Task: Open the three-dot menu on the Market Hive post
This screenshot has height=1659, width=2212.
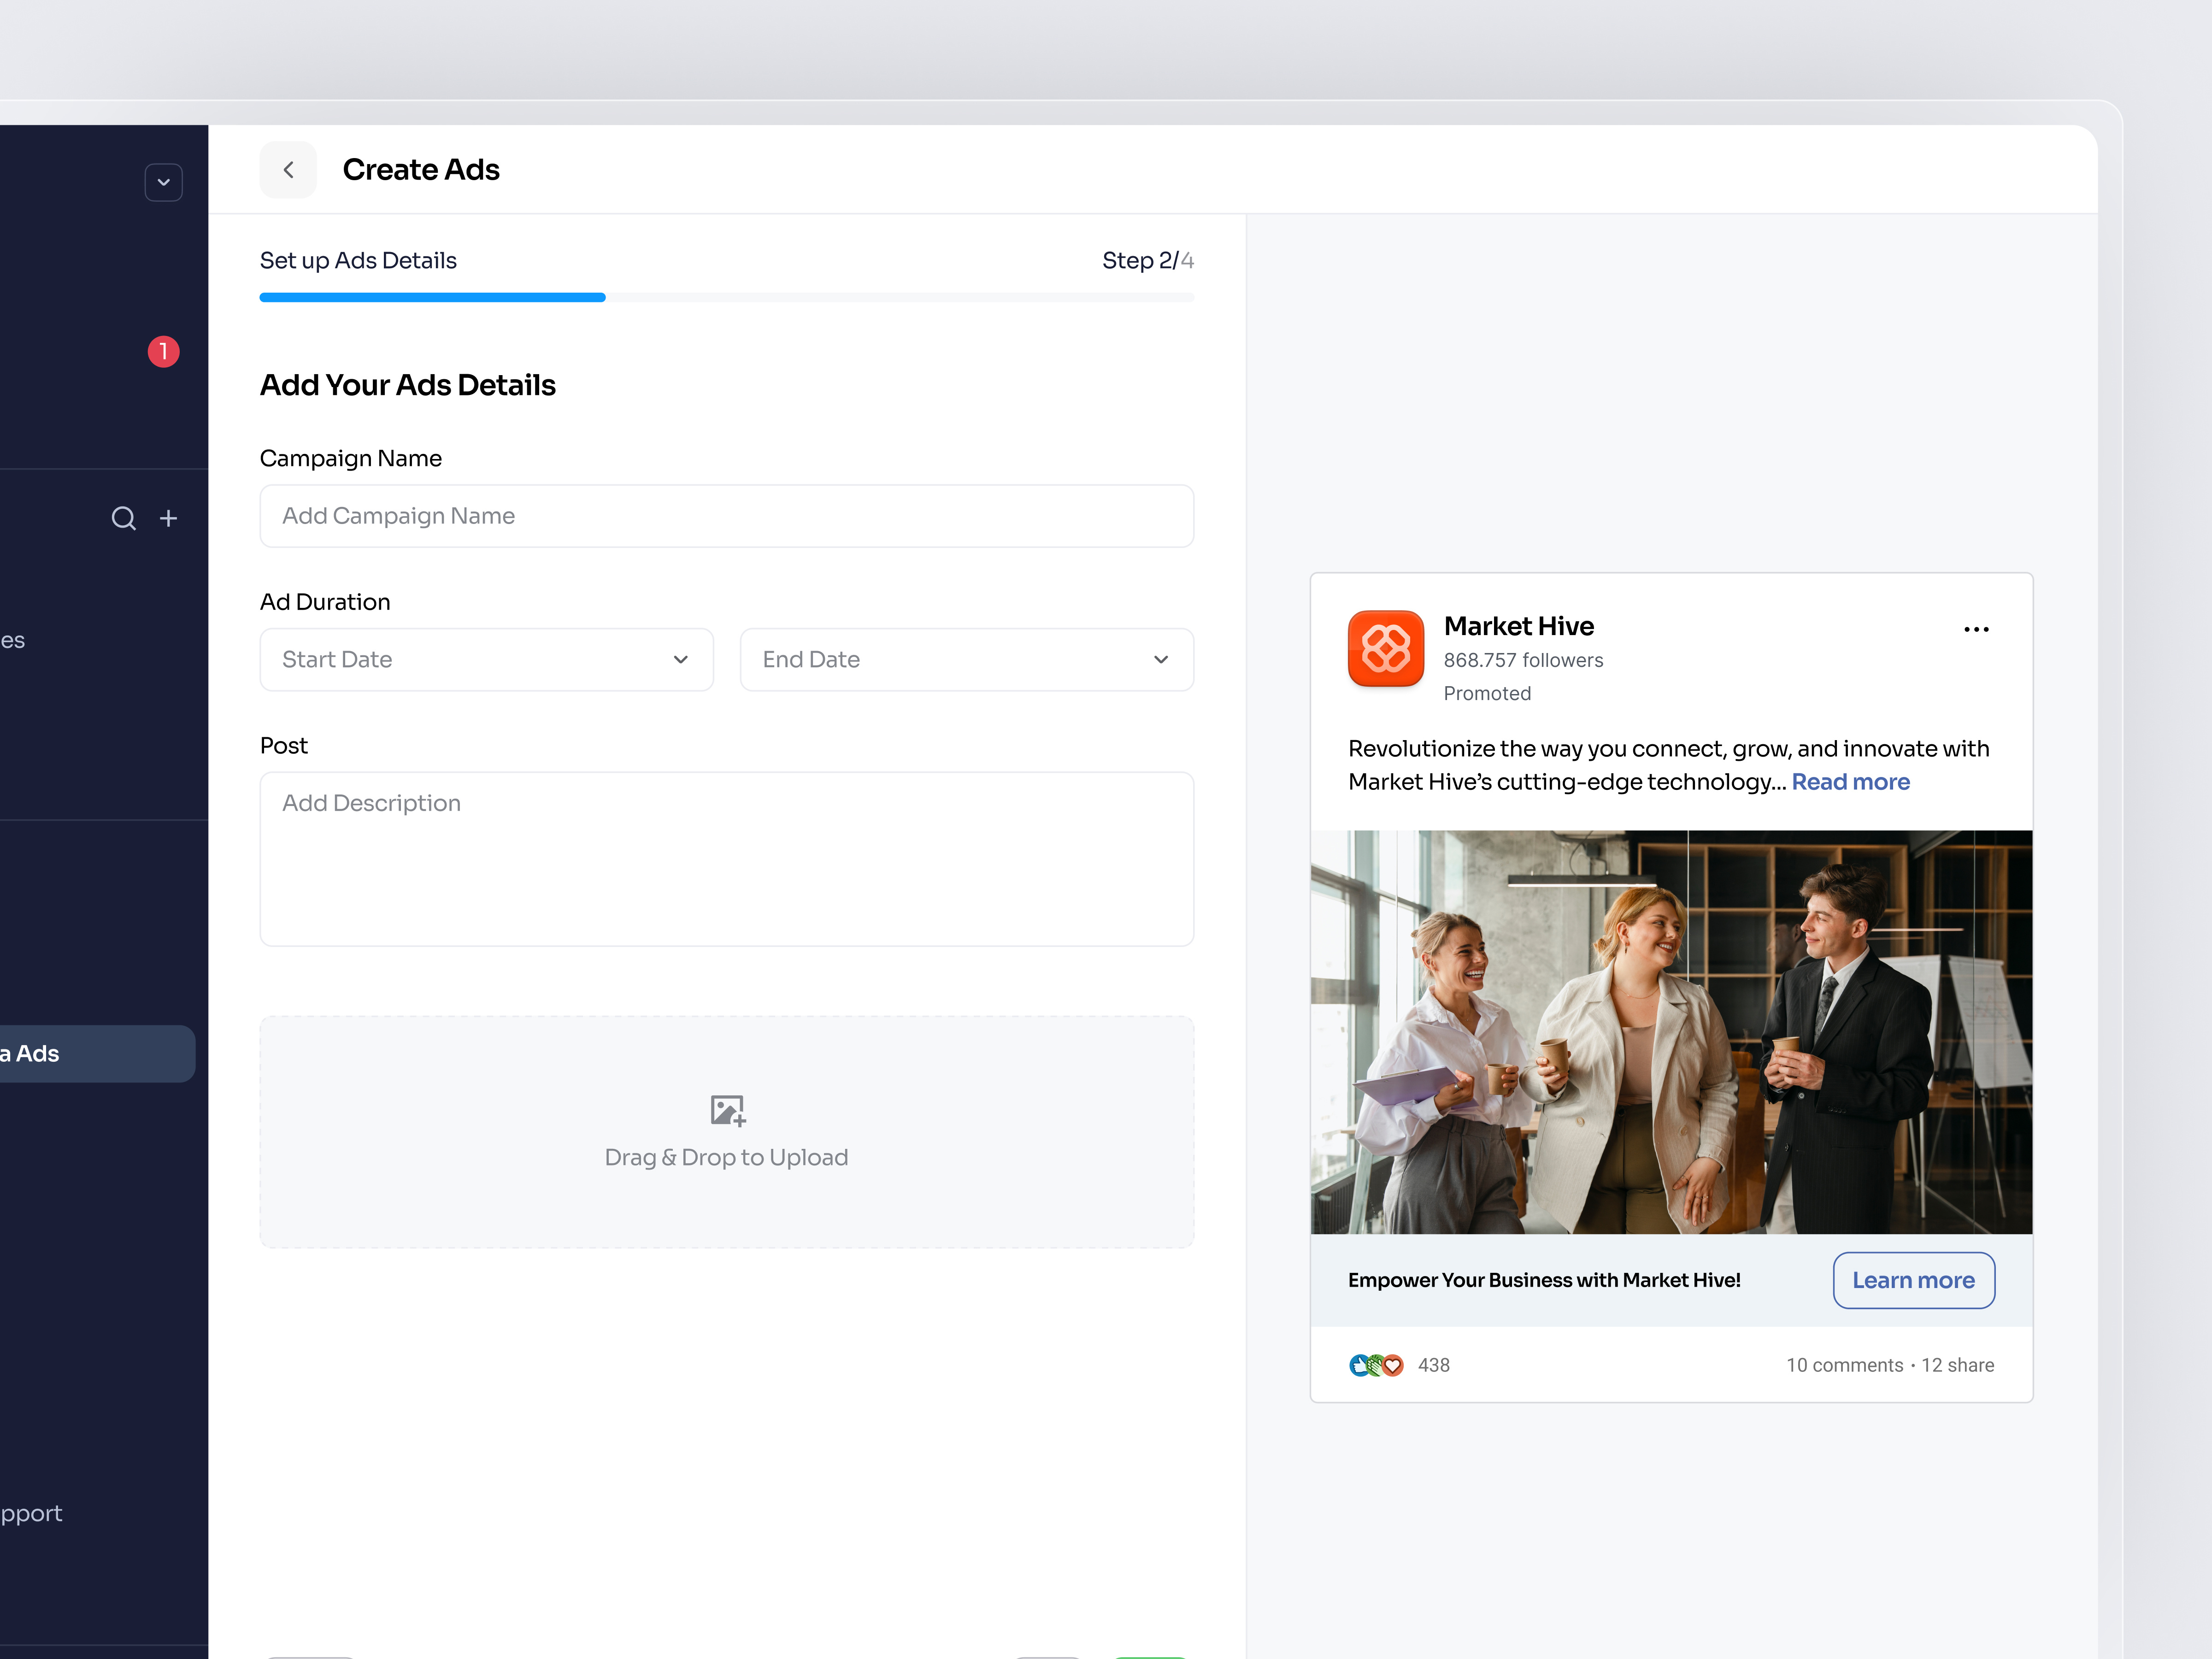Action: [x=1976, y=629]
